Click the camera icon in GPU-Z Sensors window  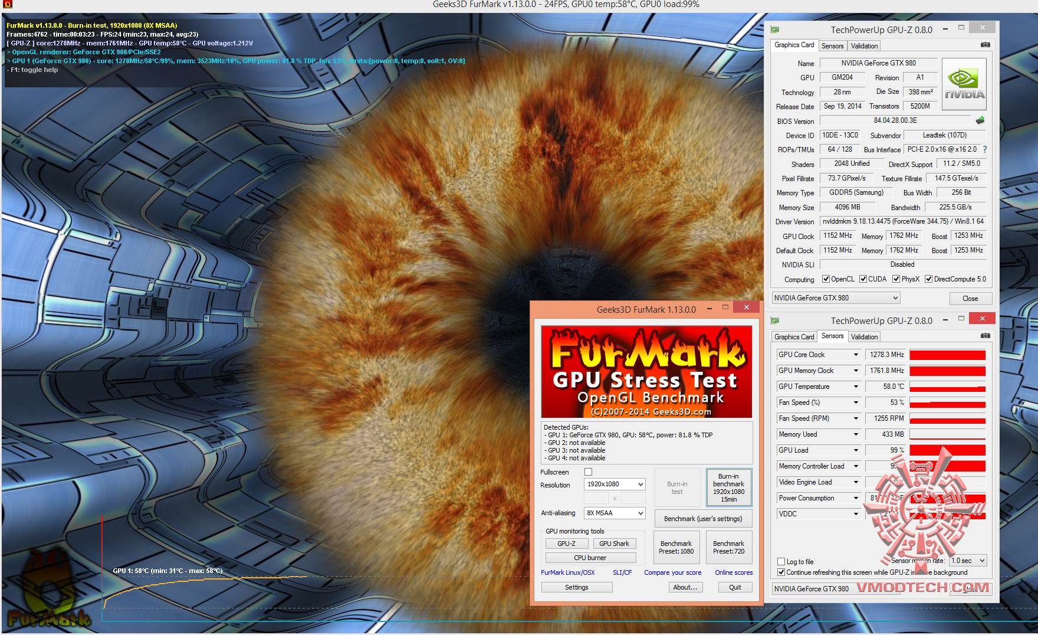click(x=986, y=336)
